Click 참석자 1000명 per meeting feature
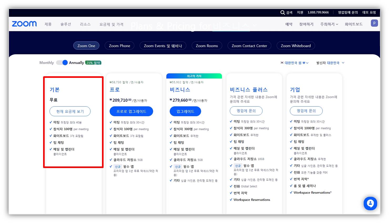Viewport: 389px width, 223px height. pos(312,128)
